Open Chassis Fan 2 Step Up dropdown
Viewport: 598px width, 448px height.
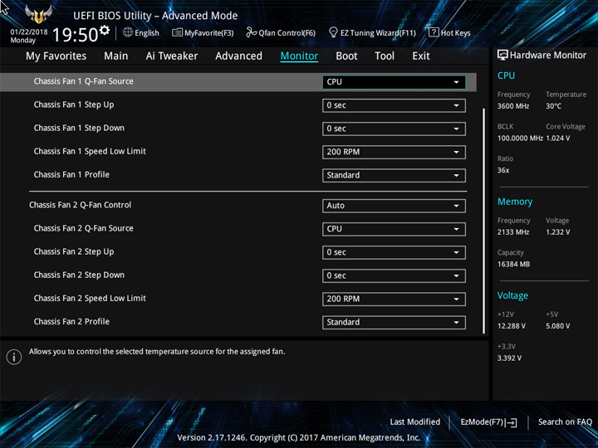point(394,252)
